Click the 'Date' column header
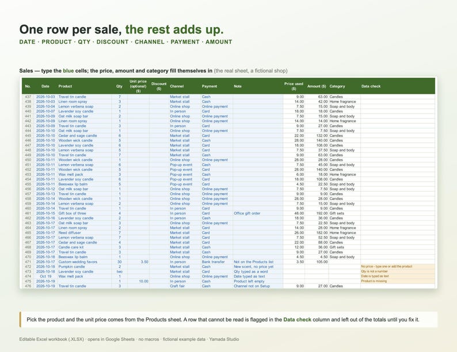 (45, 86)
